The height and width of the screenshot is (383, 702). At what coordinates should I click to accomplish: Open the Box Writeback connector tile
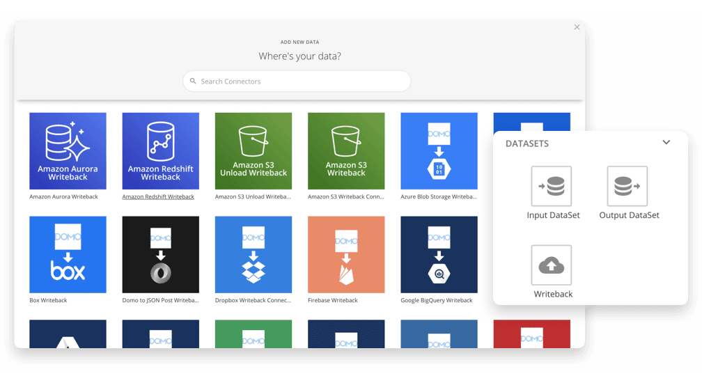click(68, 255)
